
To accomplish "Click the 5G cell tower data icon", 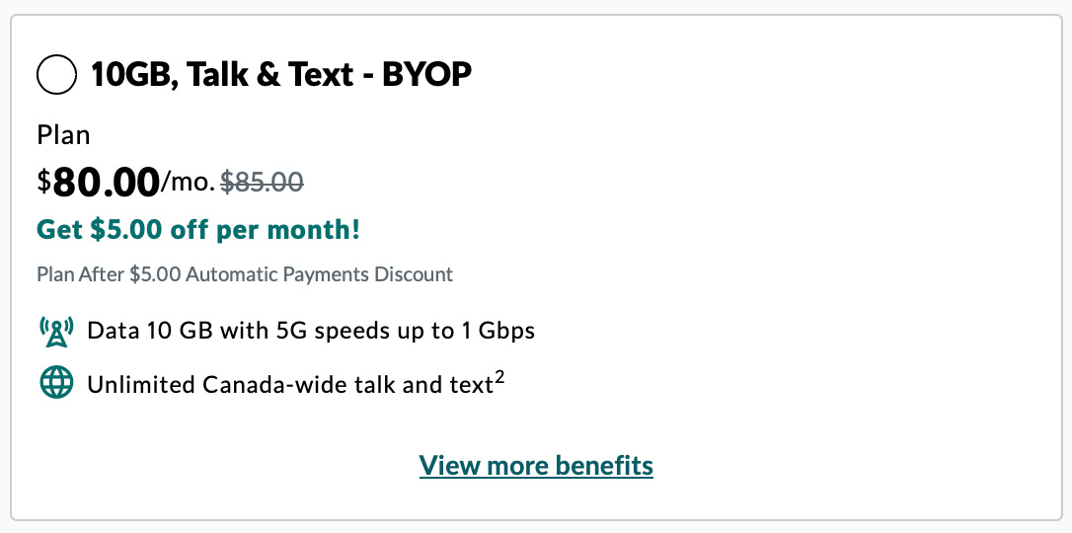I will [x=56, y=331].
